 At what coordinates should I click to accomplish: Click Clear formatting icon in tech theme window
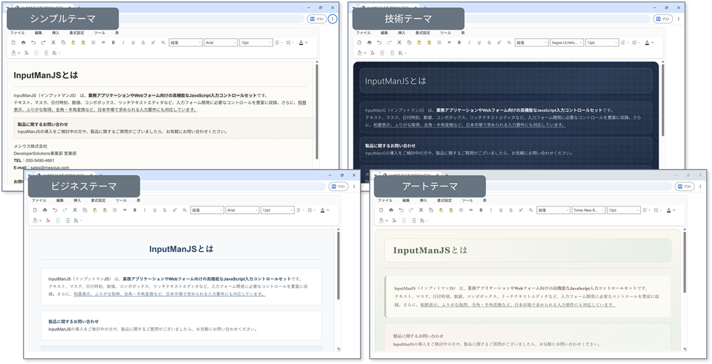coord(372,53)
